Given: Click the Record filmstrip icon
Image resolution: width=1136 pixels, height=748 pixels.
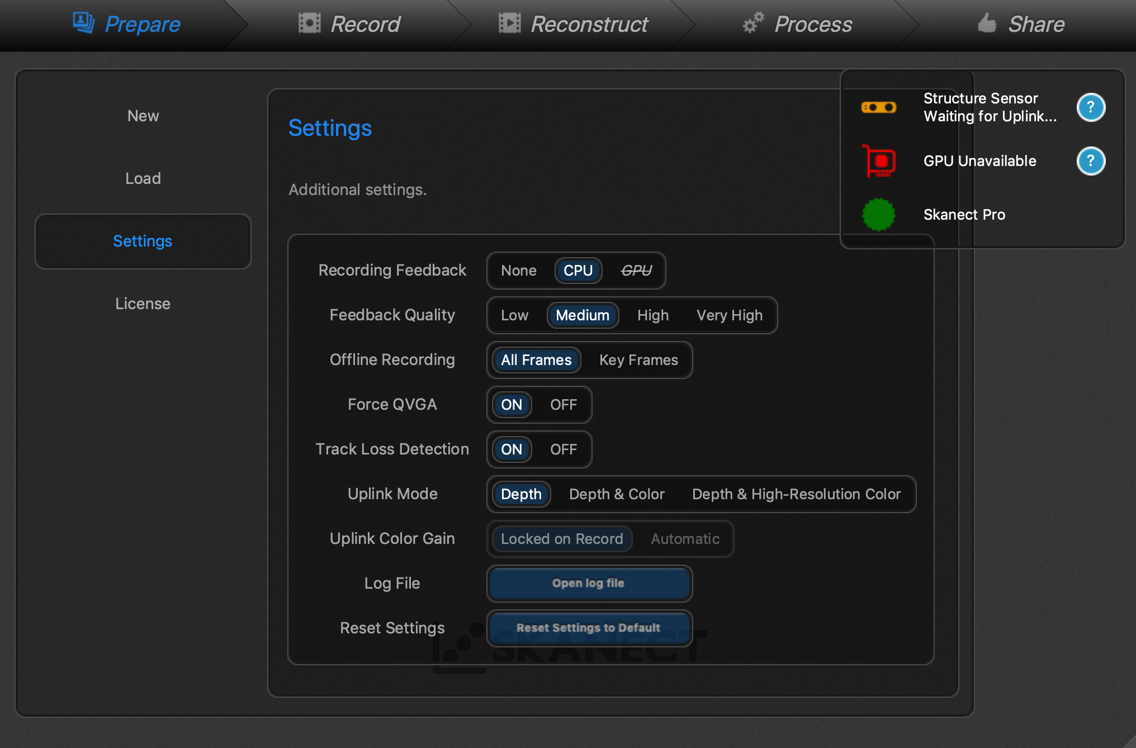Looking at the screenshot, I should coord(309,23).
